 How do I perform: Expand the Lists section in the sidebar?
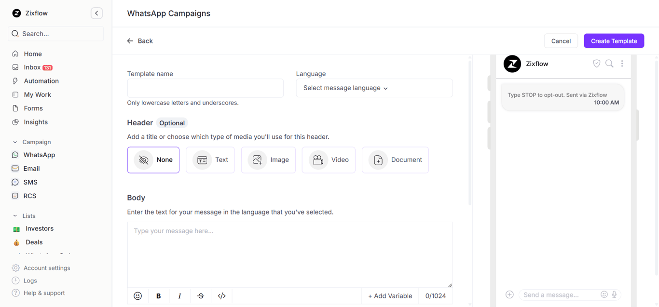tap(28, 215)
